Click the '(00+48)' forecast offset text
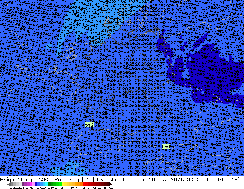This screenshot has width=244, height=189. (229, 179)
